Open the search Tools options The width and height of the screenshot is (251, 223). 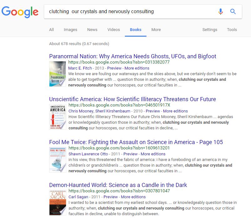click(232, 30)
